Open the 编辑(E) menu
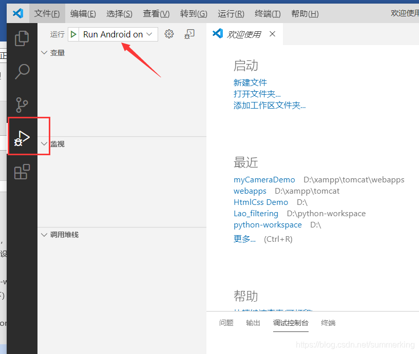The height and width of the screenshot is (354, 419). (x=83, y=13)
